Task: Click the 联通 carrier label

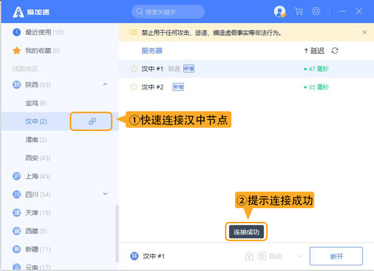Action: [174, 69]
